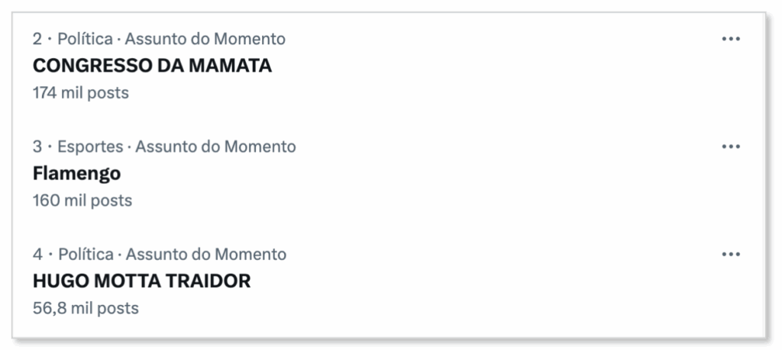Open the Flamengo trending topic
The height and width of the screenshot is (350, 782).
(x=76, y=174)
